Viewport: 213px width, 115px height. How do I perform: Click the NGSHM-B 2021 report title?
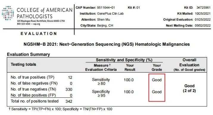107,44
